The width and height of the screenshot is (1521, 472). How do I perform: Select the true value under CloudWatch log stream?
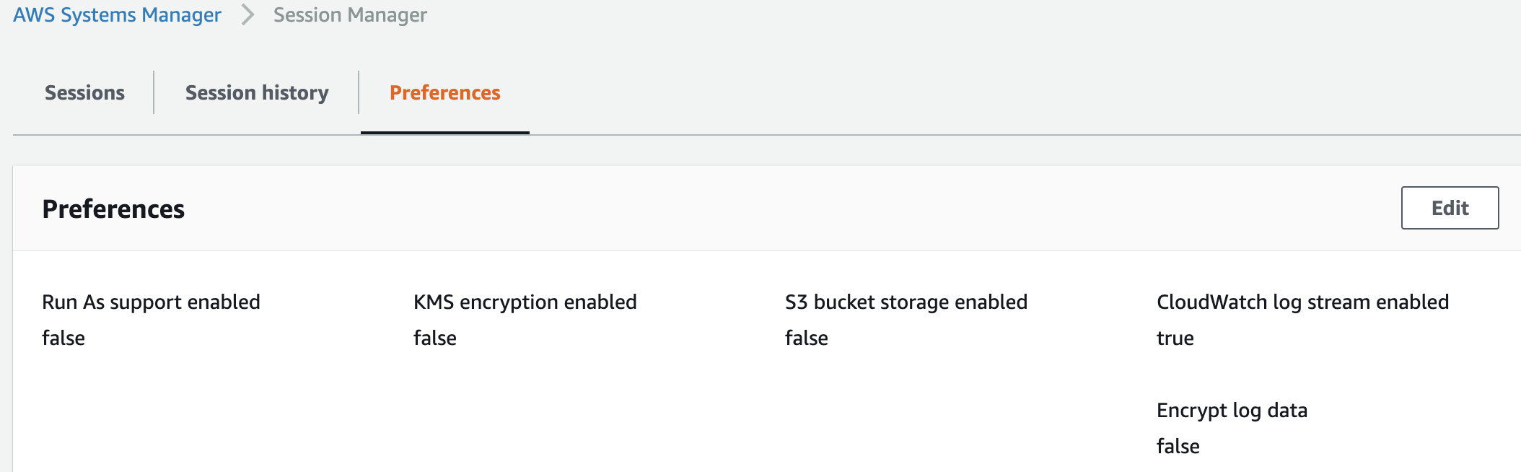1175,338
